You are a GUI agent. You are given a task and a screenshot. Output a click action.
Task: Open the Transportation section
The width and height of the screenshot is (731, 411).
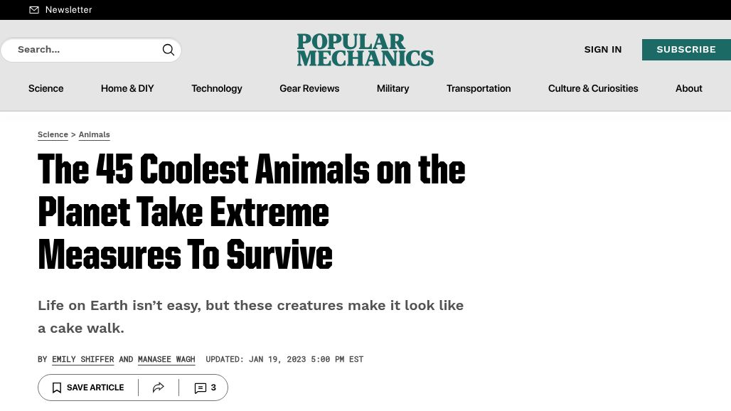tap(479, 88)
